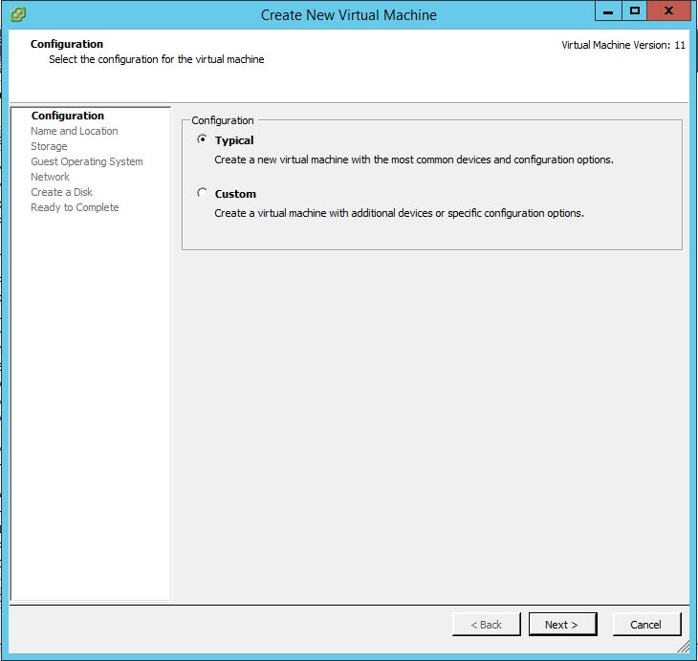The image size is (698, 661).
Task: Minimize the Create New Virtual Machine window
Action: point(608,11)
